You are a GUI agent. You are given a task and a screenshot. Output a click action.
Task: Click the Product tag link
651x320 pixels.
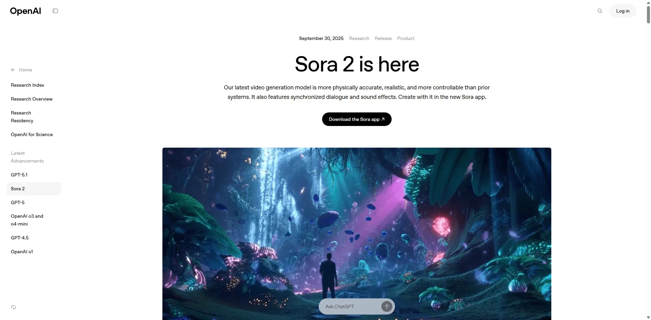click(406, 38)
